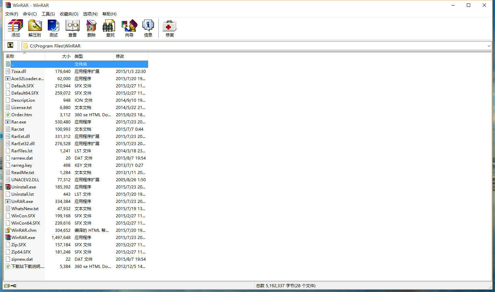Click the UNACEV2.DLL file icon
Viewport: 495px width, 292px height.
[x=8, y=180]
